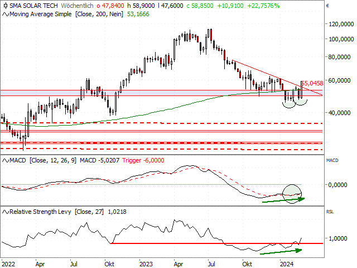Click the 2022 time axis label
Image resolution: width=357 pixels, height=268 pixels.
tap(8, 264)
